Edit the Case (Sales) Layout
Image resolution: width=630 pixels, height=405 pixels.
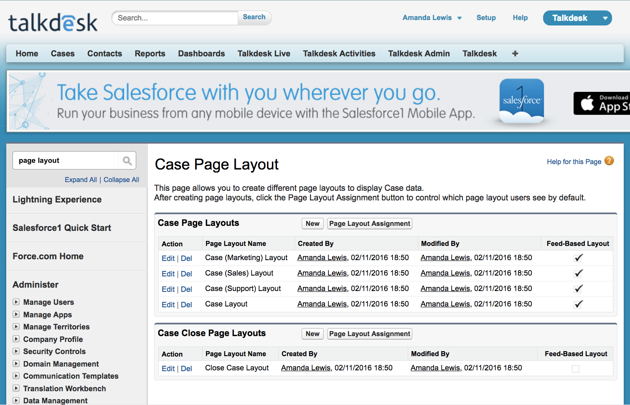pos(168,274)
